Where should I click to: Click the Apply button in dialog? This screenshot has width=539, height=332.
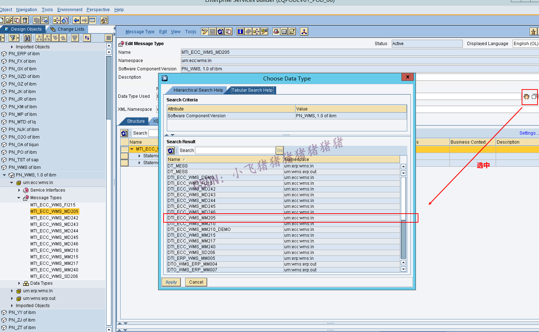[x=171, y=282]
